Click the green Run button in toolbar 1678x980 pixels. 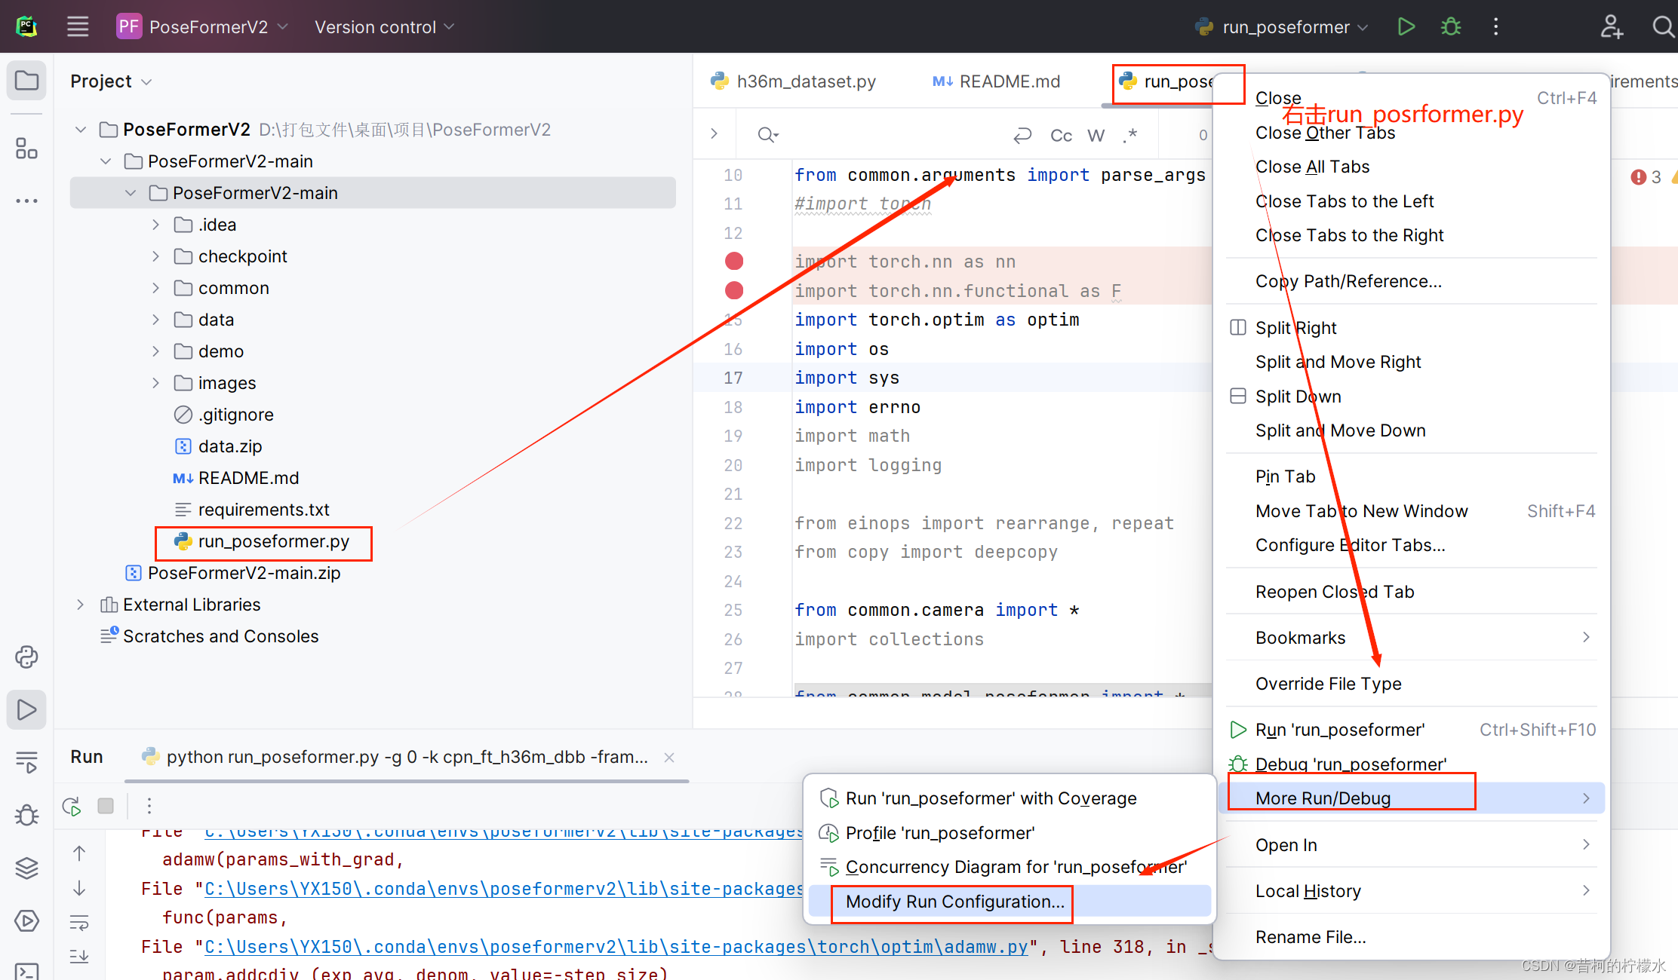click(x=1406, y=27)
